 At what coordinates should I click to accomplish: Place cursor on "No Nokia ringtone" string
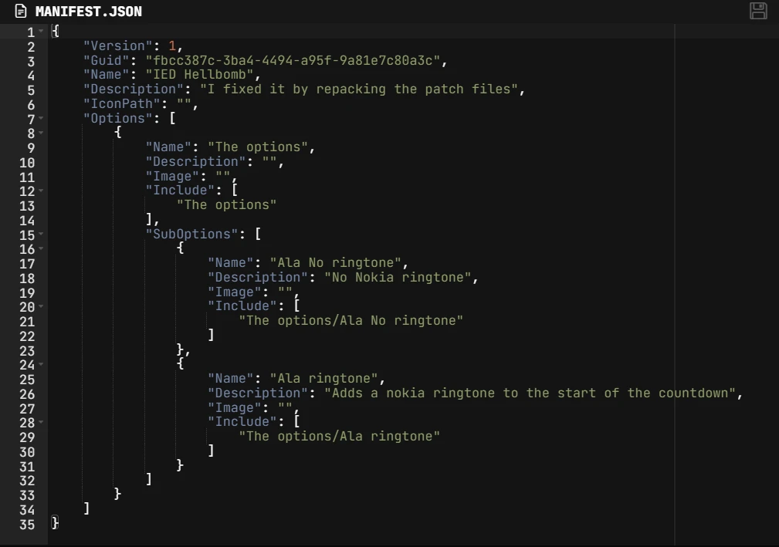point(401,278)
